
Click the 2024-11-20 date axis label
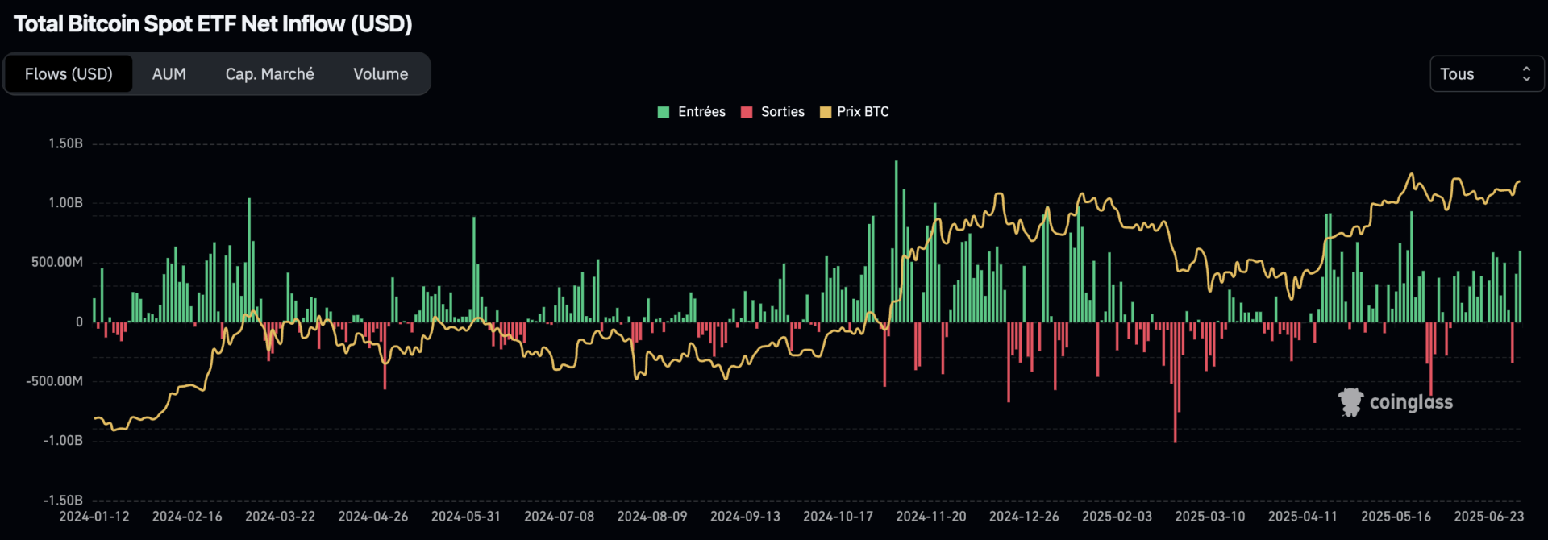click(930, 517)
